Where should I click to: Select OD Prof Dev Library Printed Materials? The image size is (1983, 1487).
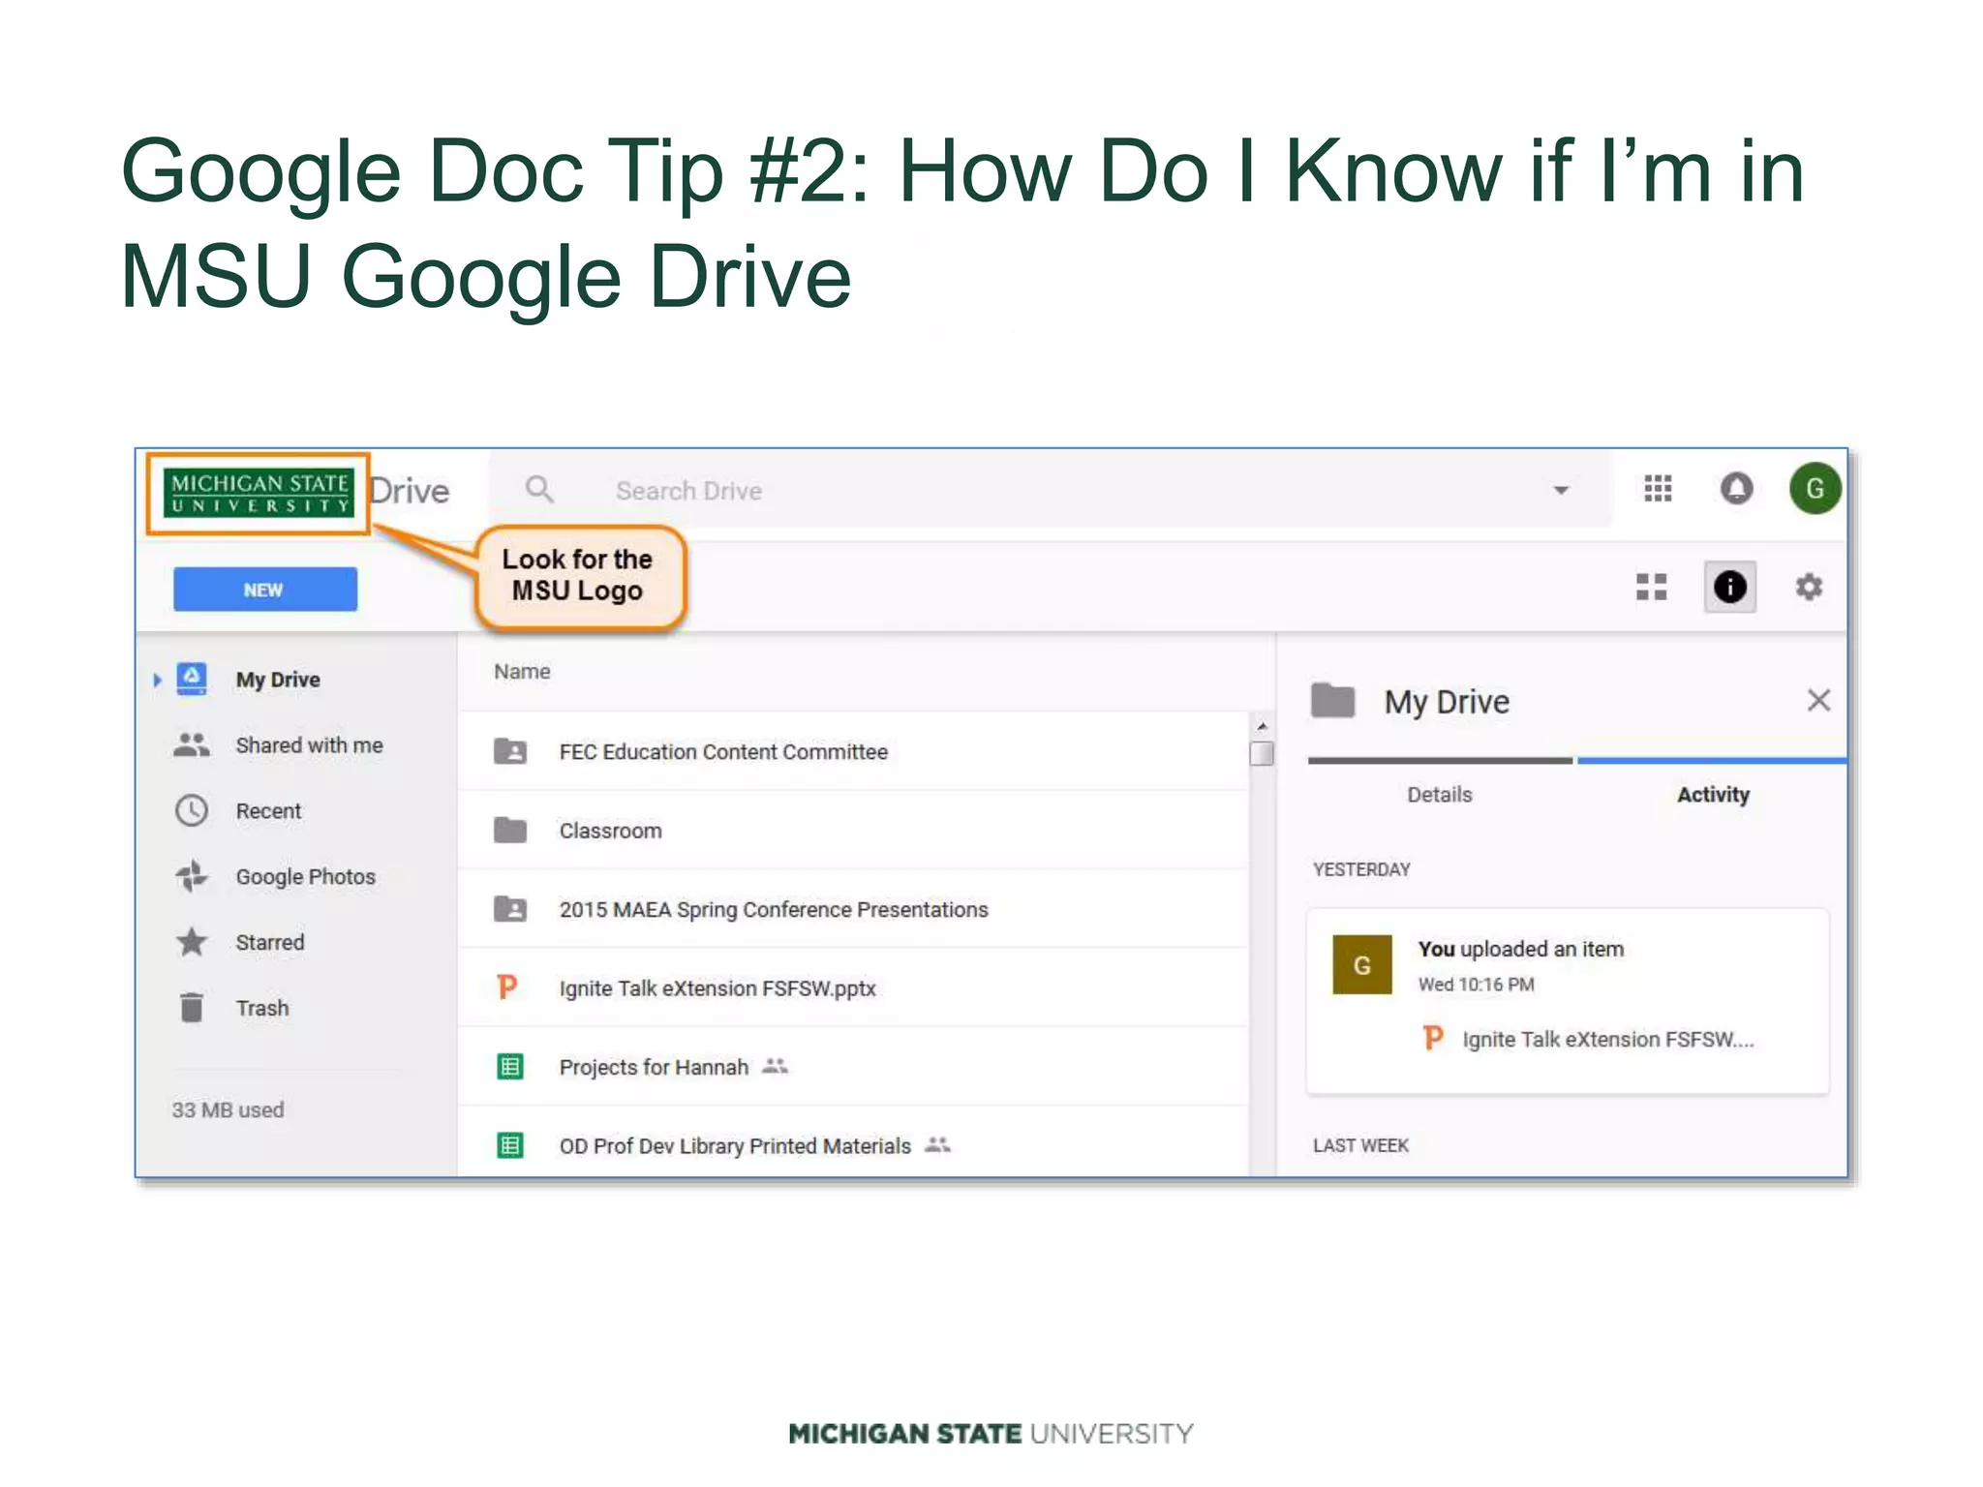tap(735, 1146)
